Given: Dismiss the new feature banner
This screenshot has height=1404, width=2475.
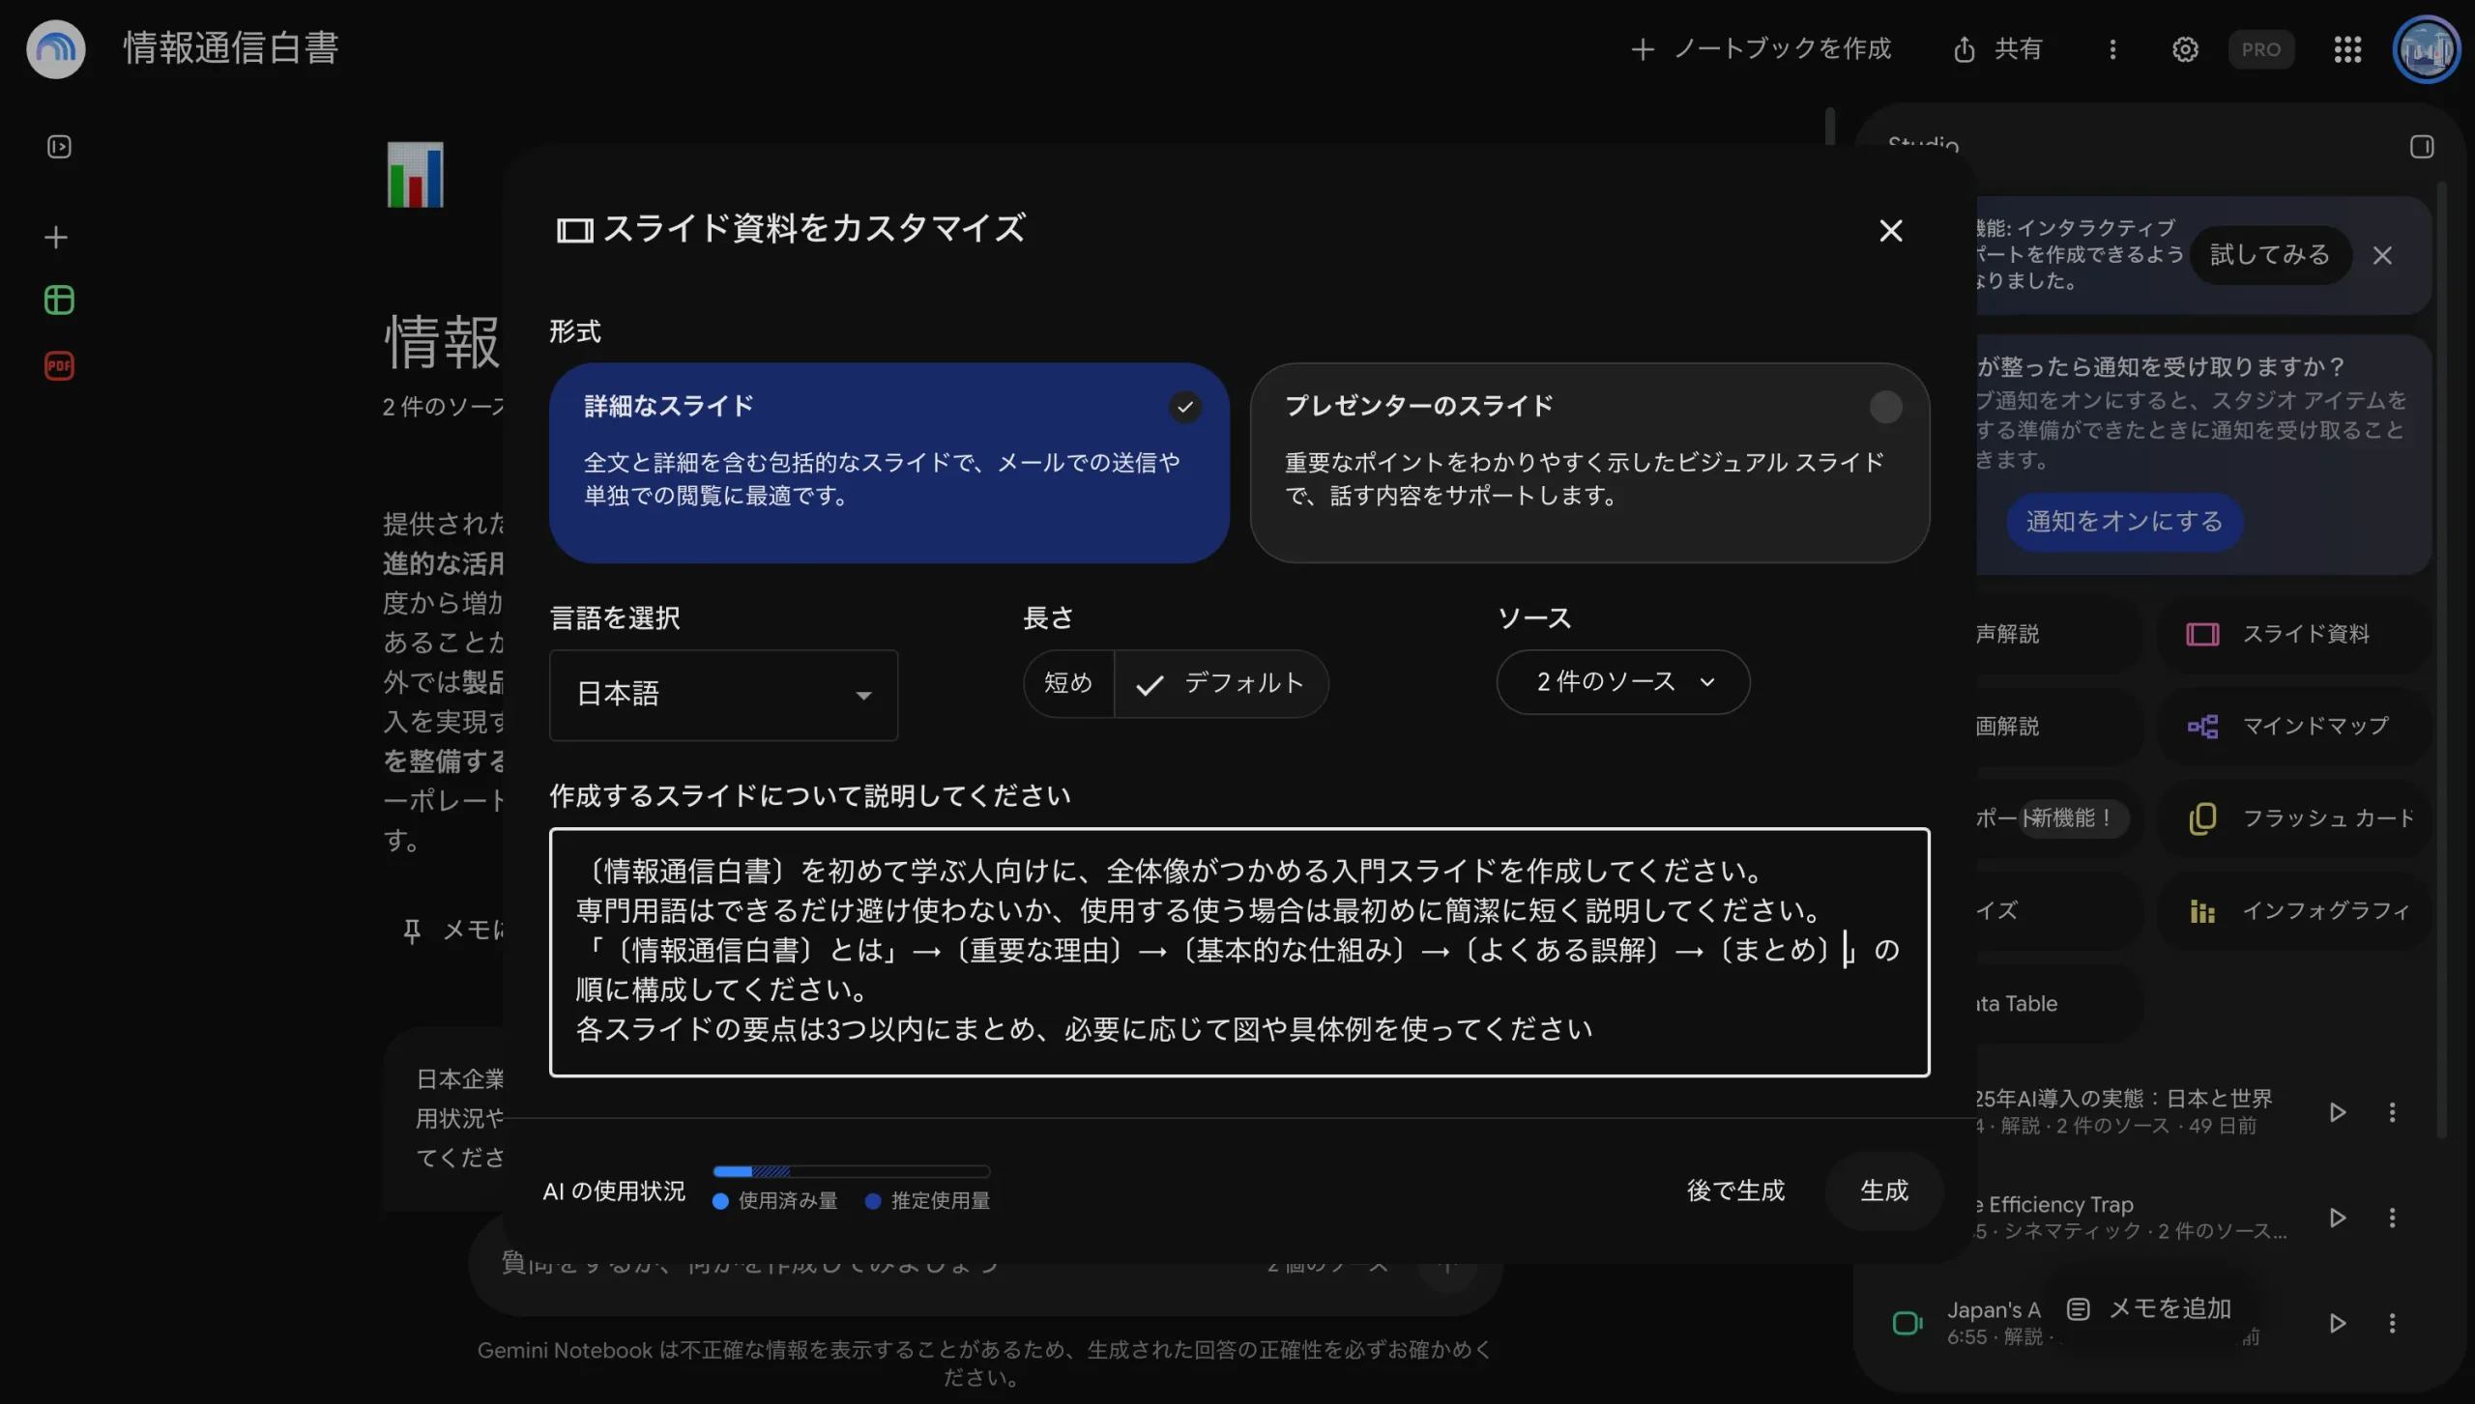Looking at the screenshot, I should tap(2382, 255).
